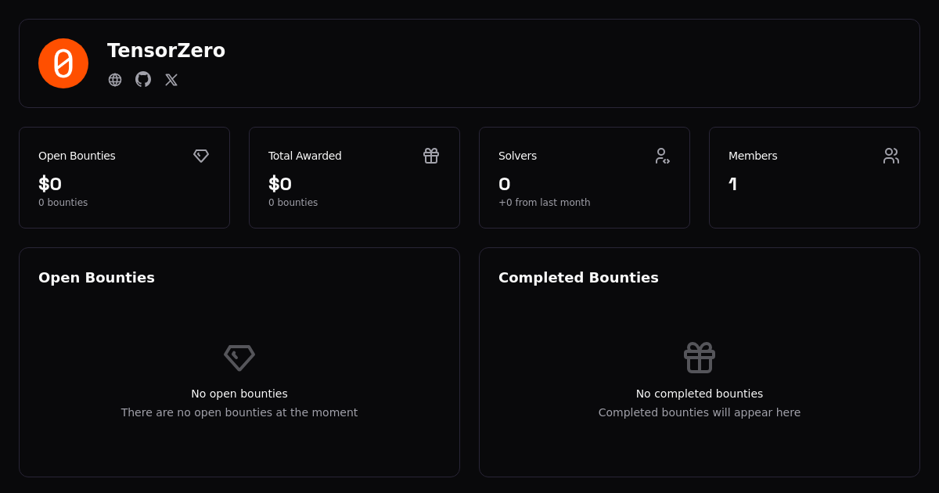Screen dimensions: 939x493
Task: Click the 'No open bounties' message
Action: [x=239, y=394]
